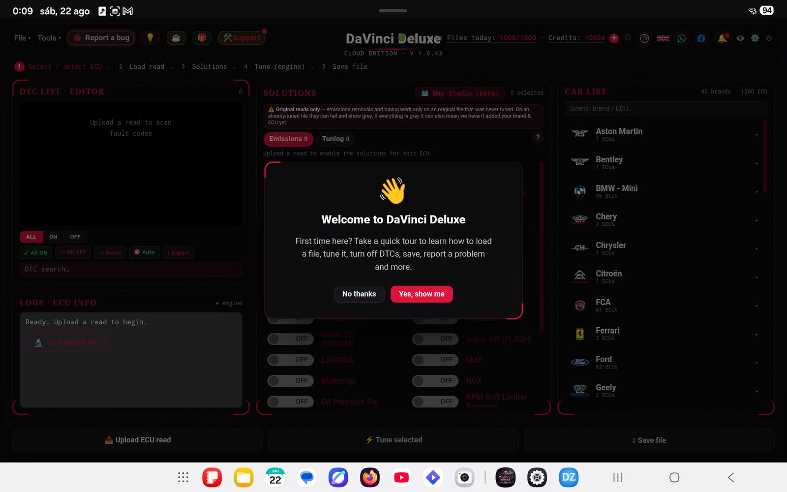
Task: Open the camera app in dock
Action: click(464, 477)
